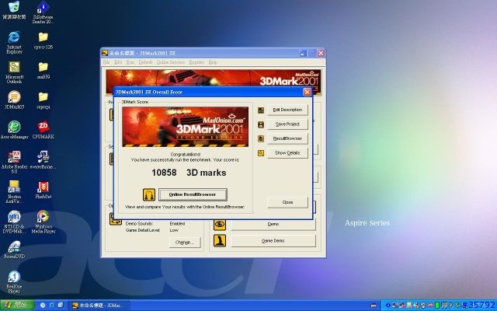Select the SiSoftware Sandra desktop icon
Viewport: 497px width, 311px height.
click(43, 12)
